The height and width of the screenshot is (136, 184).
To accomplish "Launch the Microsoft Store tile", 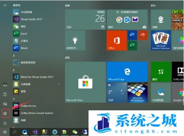I will pyautogui.click(x=85, y=82).
